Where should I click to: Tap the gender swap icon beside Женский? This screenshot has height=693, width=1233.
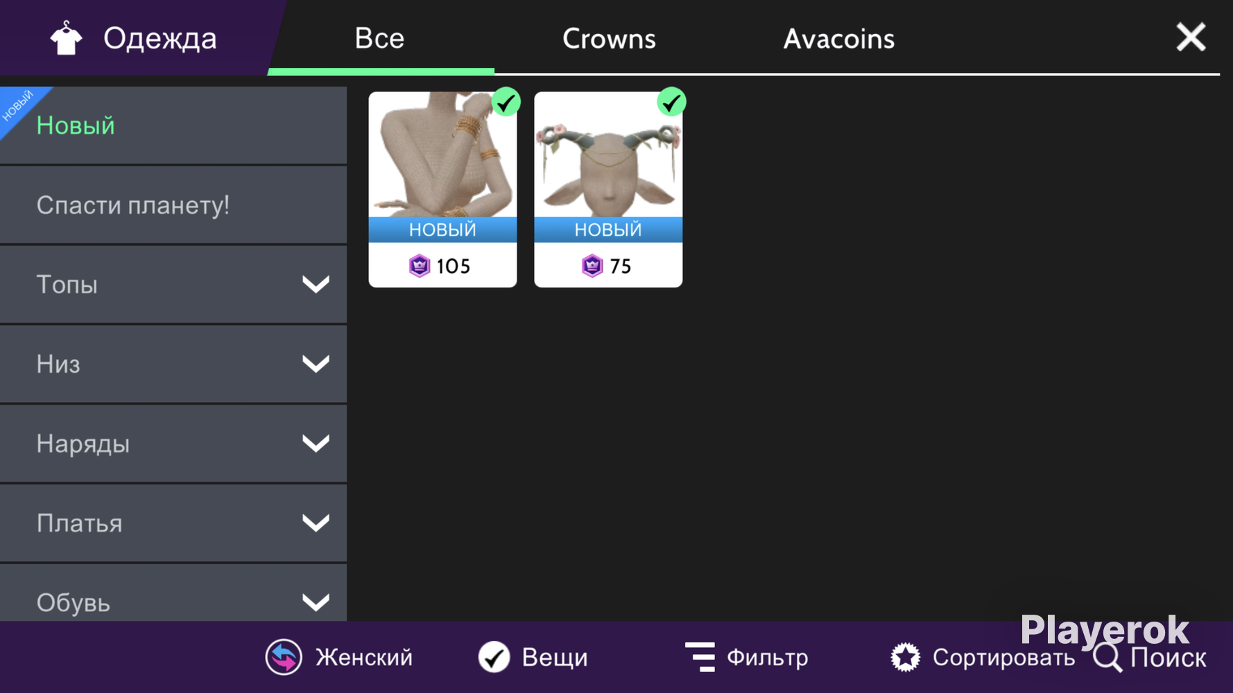pos(284,656)
